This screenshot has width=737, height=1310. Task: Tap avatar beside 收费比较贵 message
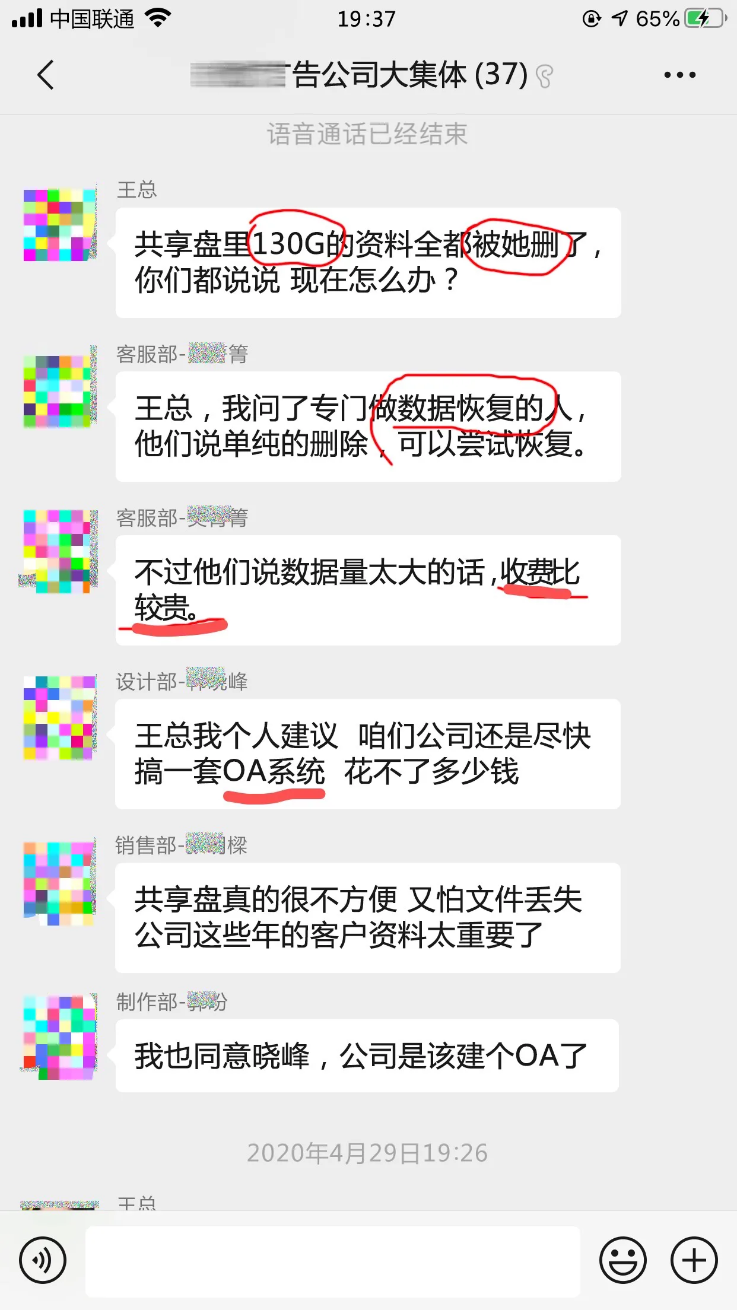pos(59,552)
